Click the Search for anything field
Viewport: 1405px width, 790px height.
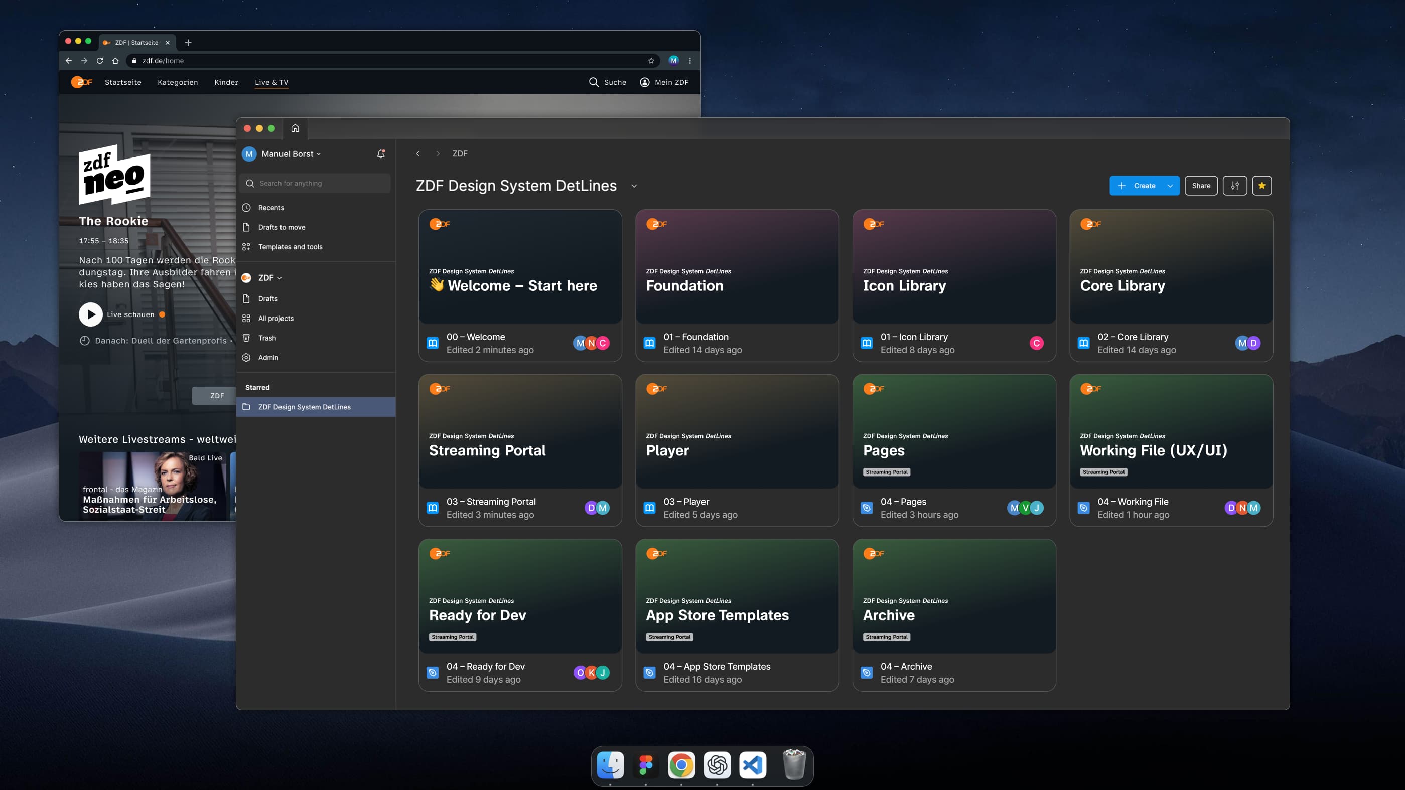pos(315,183)
